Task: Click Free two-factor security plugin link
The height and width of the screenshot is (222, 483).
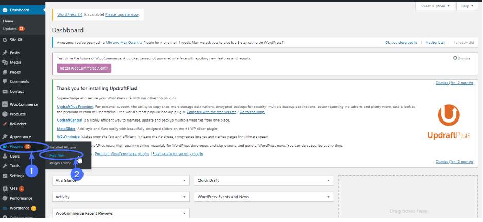Action: pos(177,153)
